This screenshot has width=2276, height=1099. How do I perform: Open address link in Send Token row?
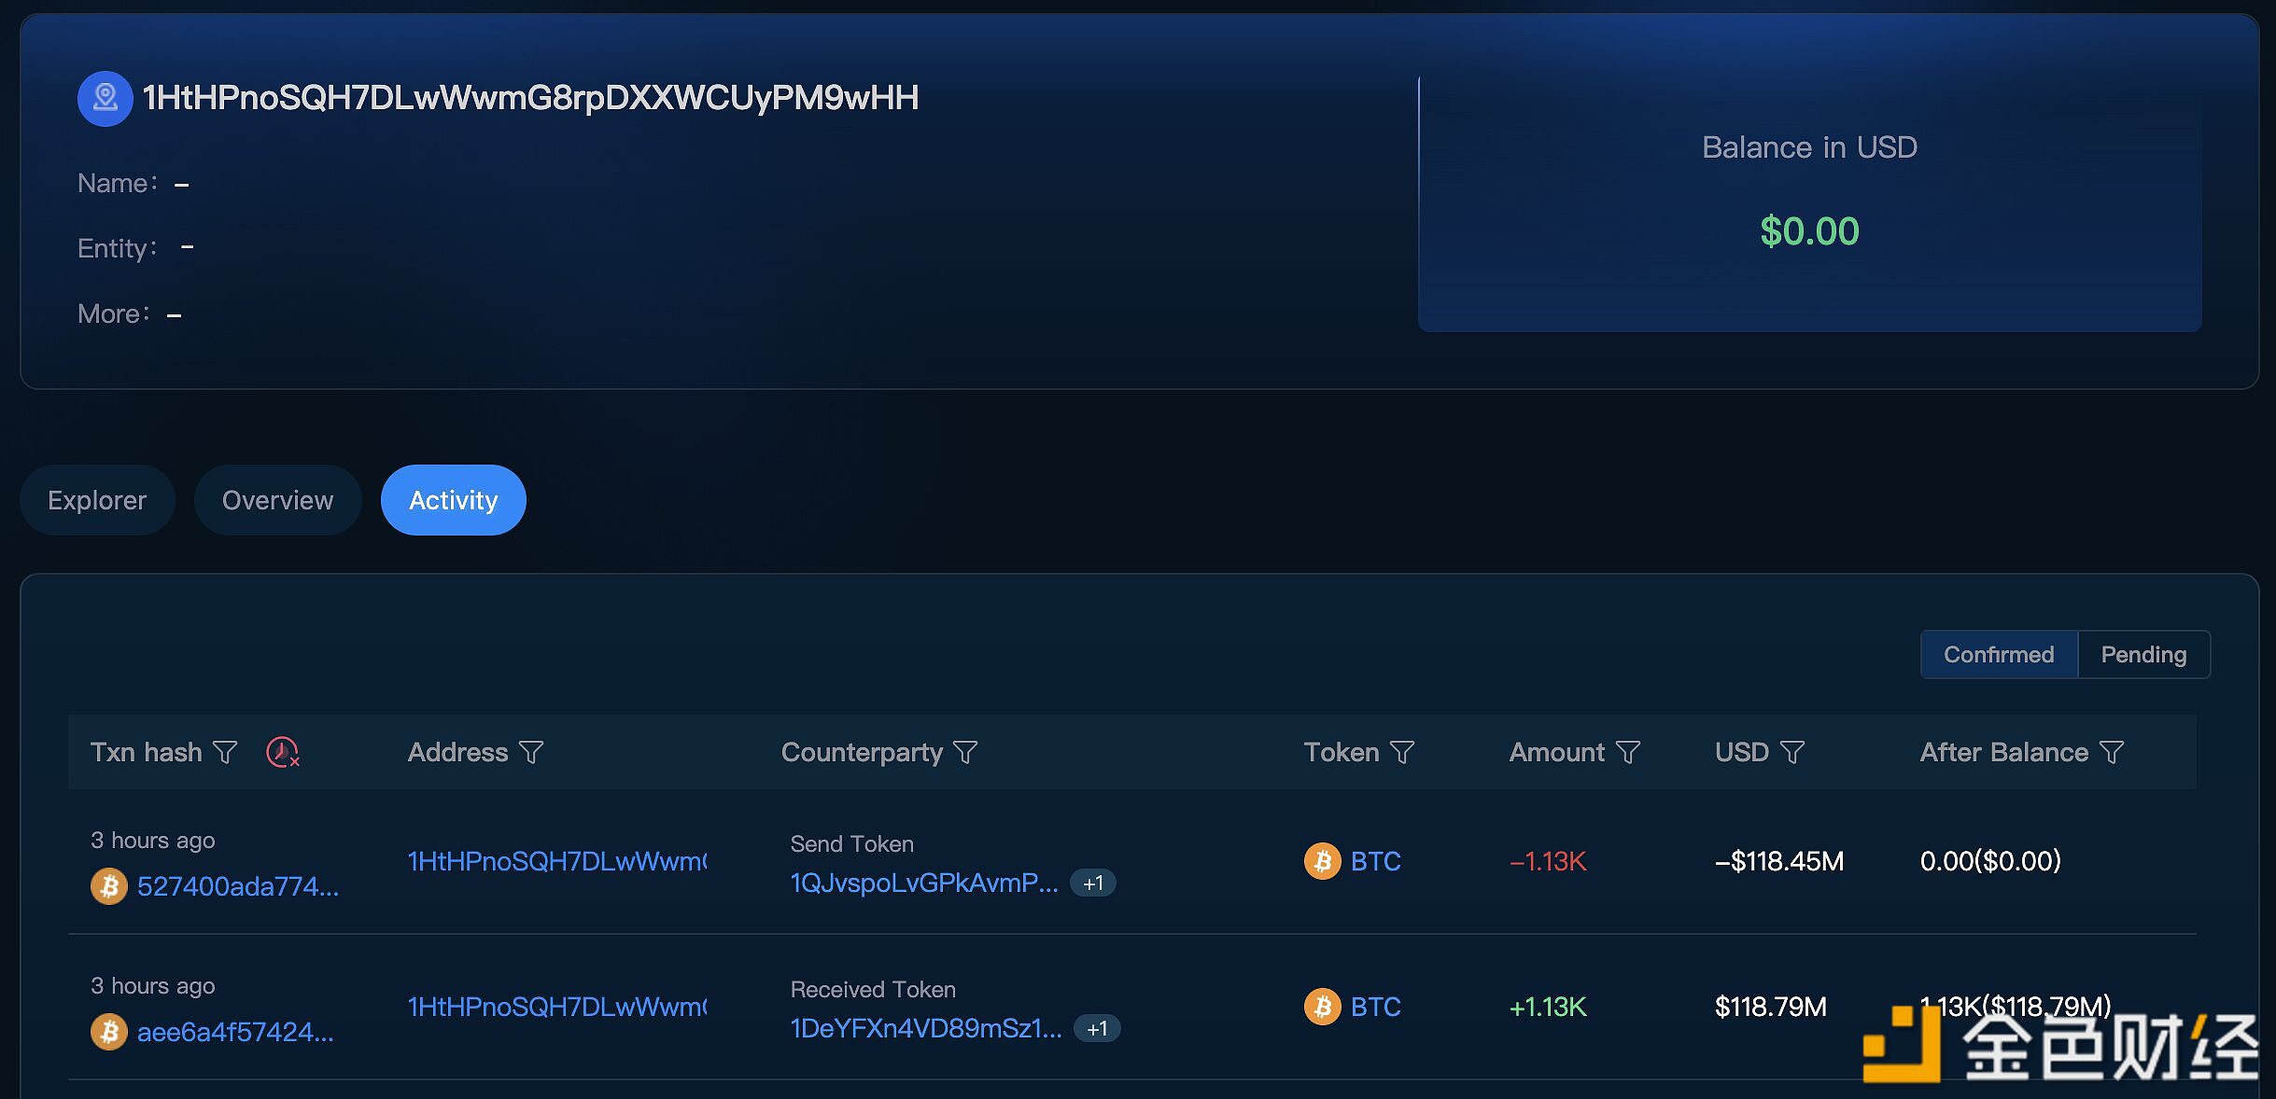[x=557, y=861]
